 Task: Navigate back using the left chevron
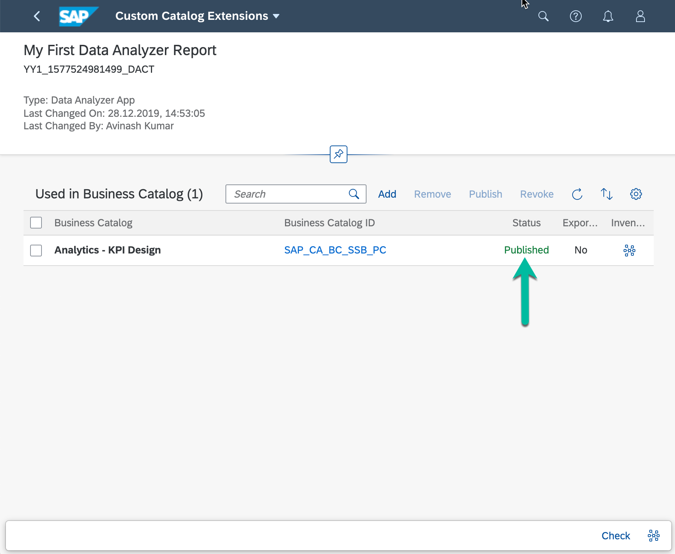point(37,16)
